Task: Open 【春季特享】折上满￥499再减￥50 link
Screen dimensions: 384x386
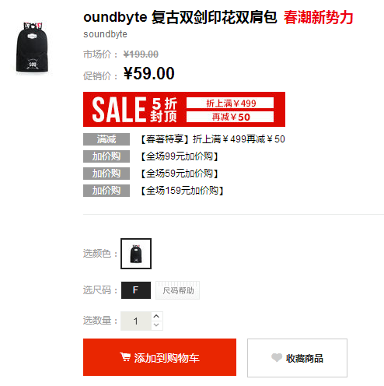Action: (213, 139)
